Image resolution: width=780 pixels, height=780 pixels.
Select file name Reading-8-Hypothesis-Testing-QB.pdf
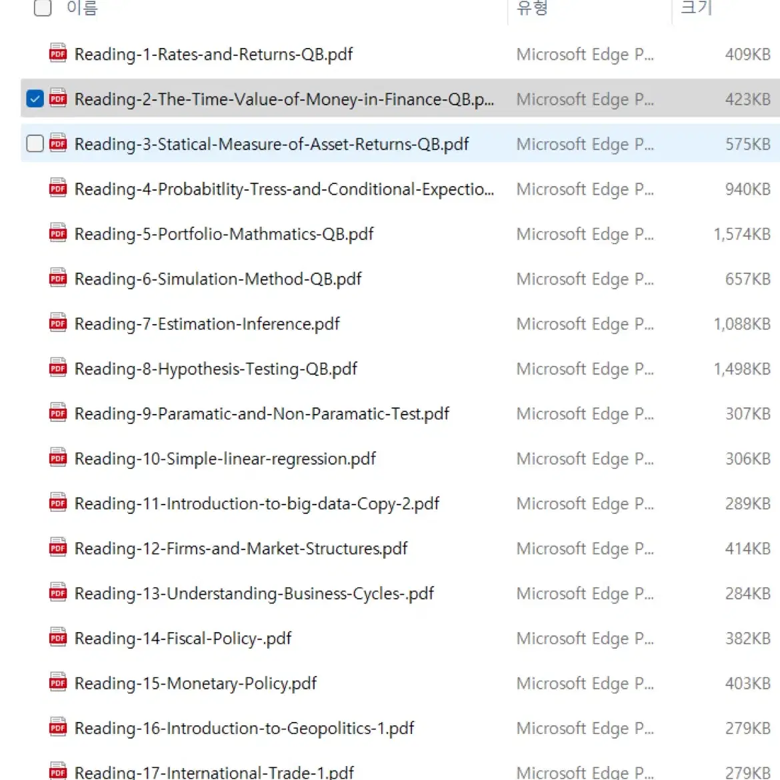[x=216, y=369]
